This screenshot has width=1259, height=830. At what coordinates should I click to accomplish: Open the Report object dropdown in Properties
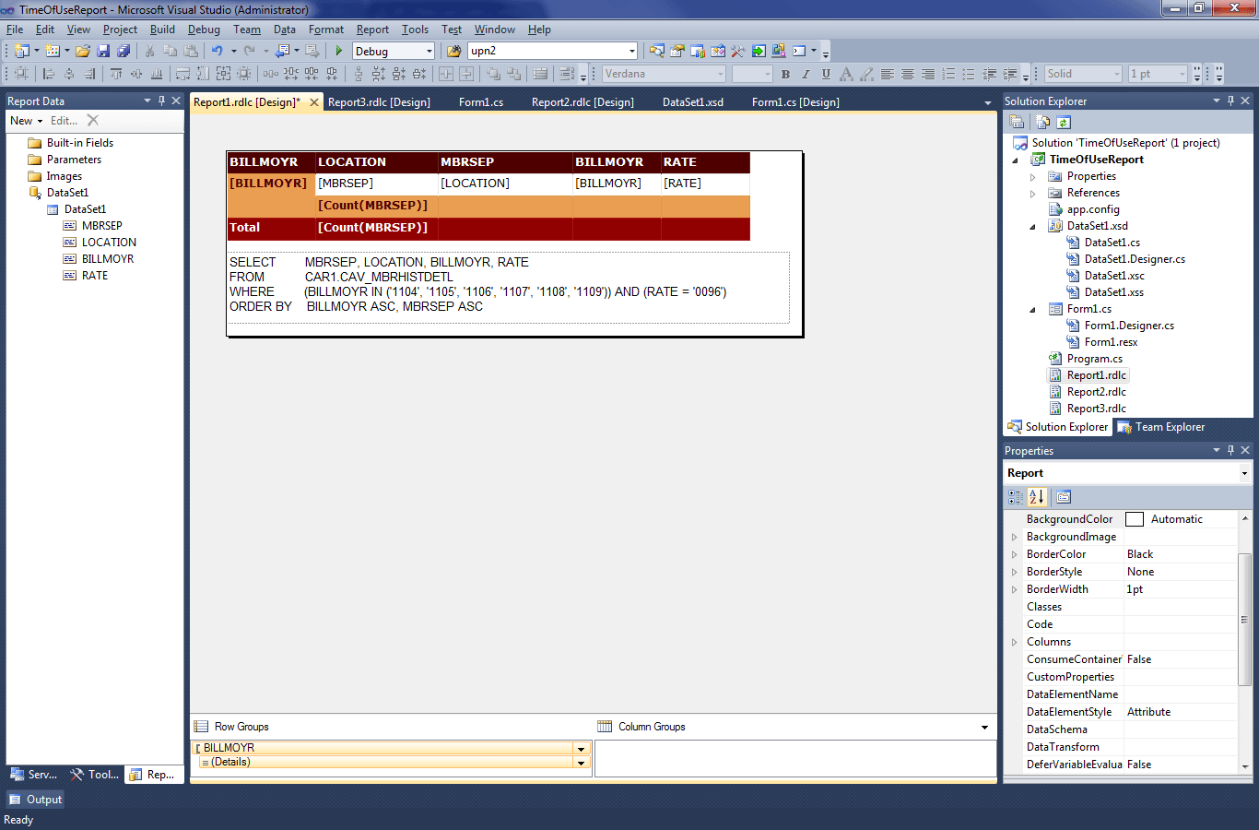click(1244, 473)
